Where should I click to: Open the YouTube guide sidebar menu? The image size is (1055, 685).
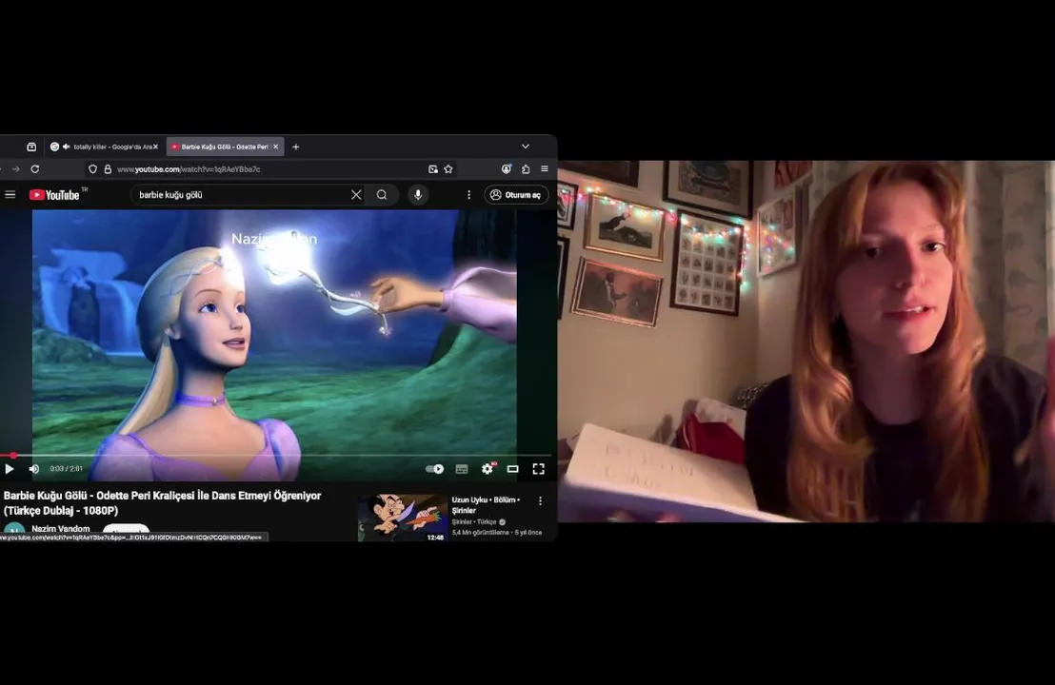click(x=10, y=195)
